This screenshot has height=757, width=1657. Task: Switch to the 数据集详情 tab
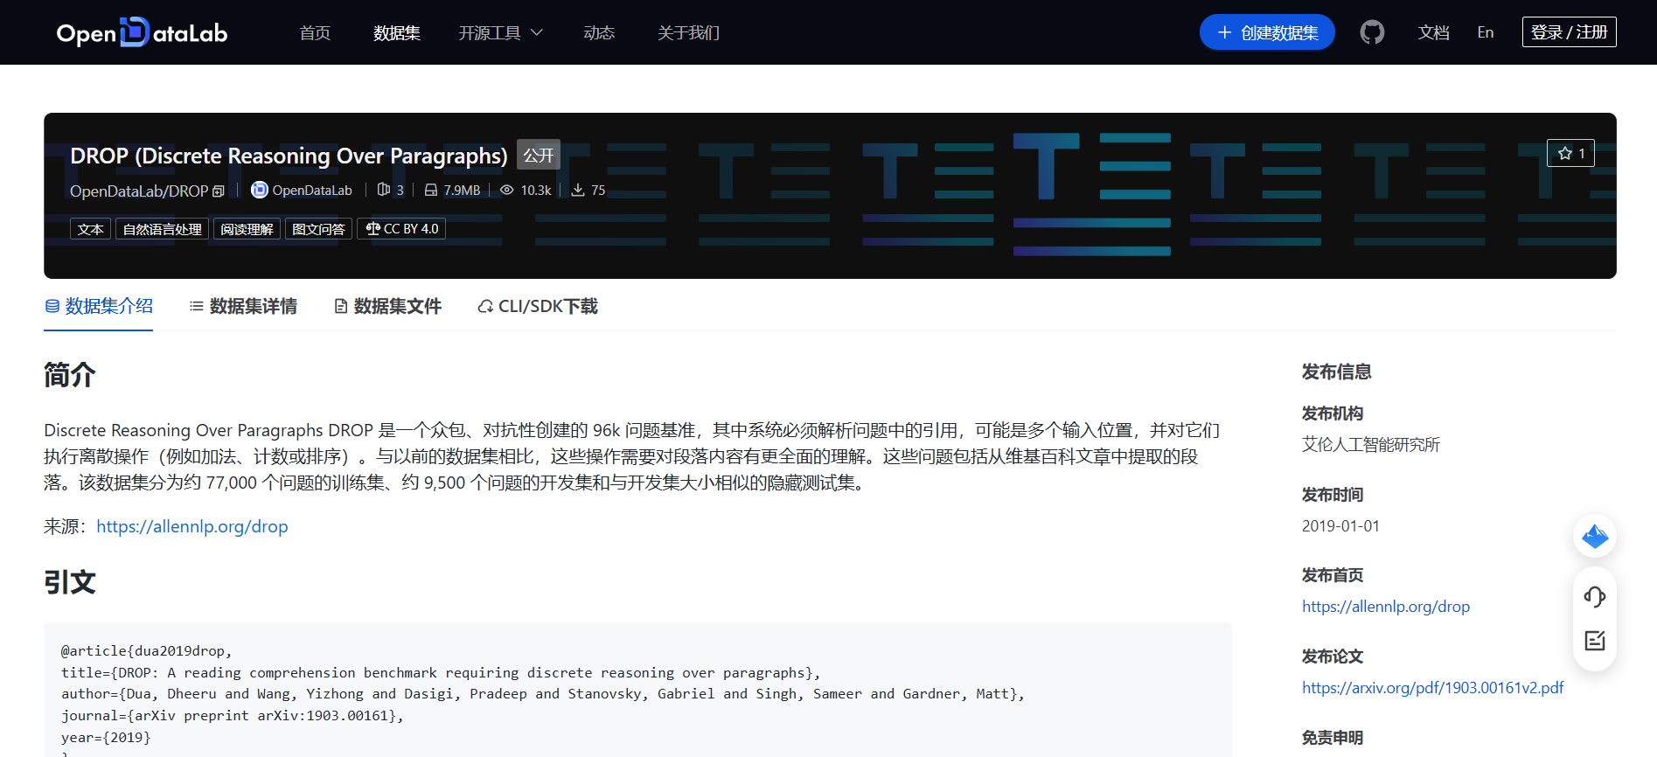pyautogui.click(x=243, y=306)
